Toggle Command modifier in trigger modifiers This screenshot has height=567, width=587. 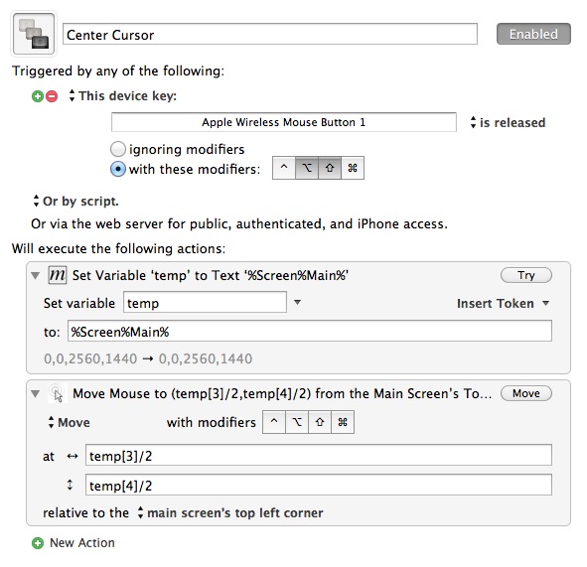pyautogui.click(x=353, y=168)
